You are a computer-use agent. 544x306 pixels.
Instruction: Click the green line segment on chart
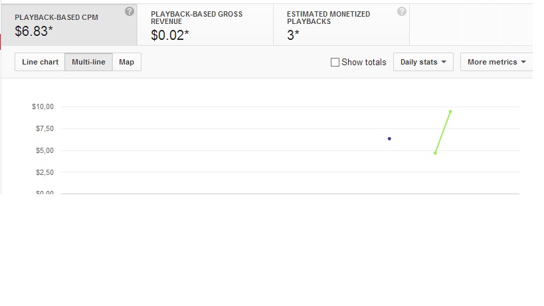pyautogui.click(x=443, y=132)
